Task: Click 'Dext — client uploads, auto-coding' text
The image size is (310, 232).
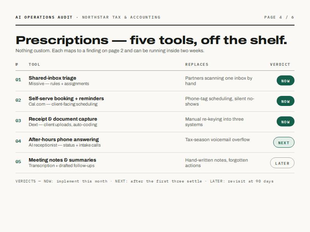Action: (x=63, y=125)
